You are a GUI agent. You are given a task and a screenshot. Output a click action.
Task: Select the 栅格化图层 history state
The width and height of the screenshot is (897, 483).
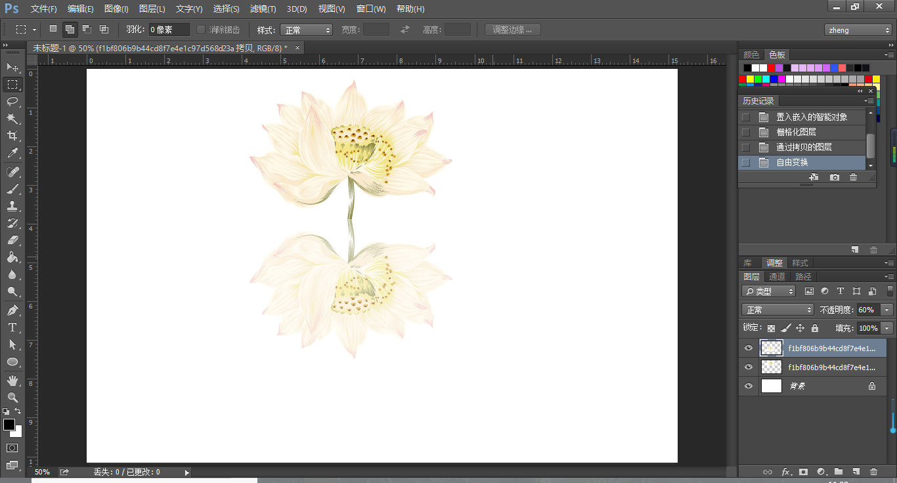796,132
